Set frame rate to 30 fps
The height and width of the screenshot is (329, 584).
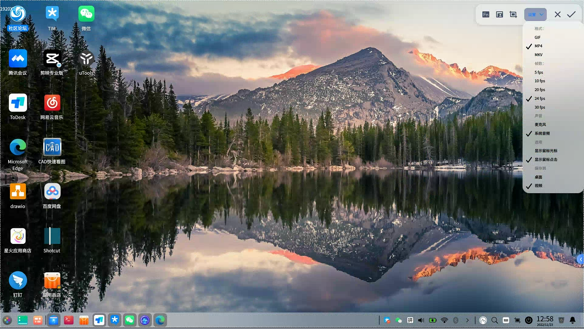point(540,107)
